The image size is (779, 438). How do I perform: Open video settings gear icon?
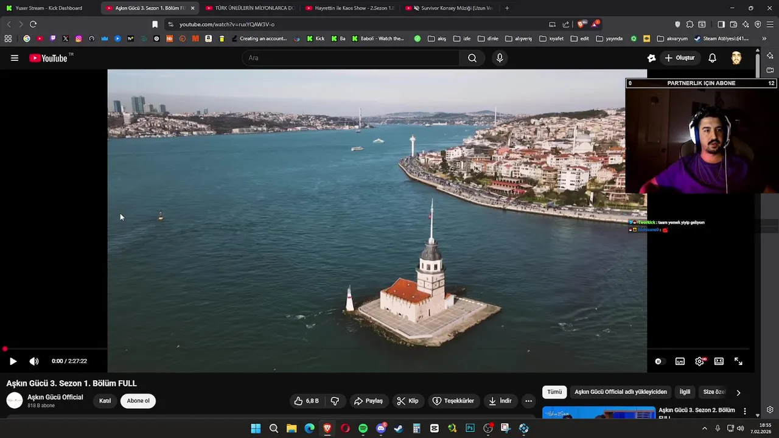point(699,361)
